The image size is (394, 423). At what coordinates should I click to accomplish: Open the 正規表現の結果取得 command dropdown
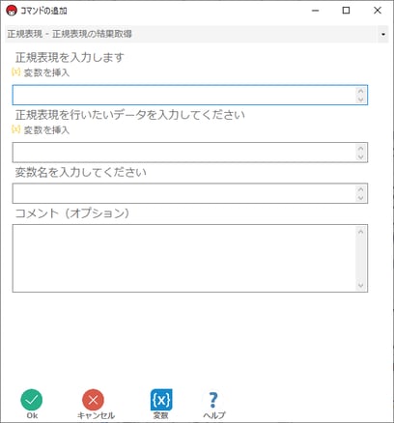pos(197,34)
